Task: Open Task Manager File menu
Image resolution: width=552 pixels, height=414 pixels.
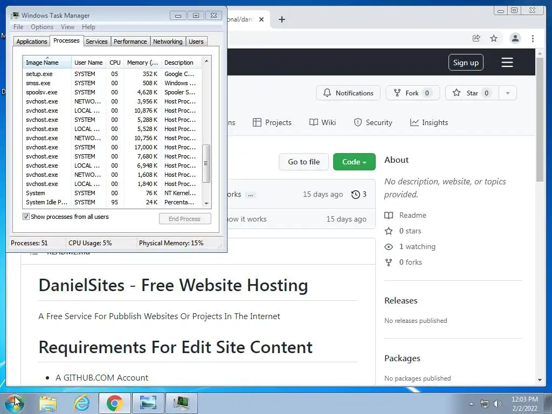Action: [x=18, y=27]
